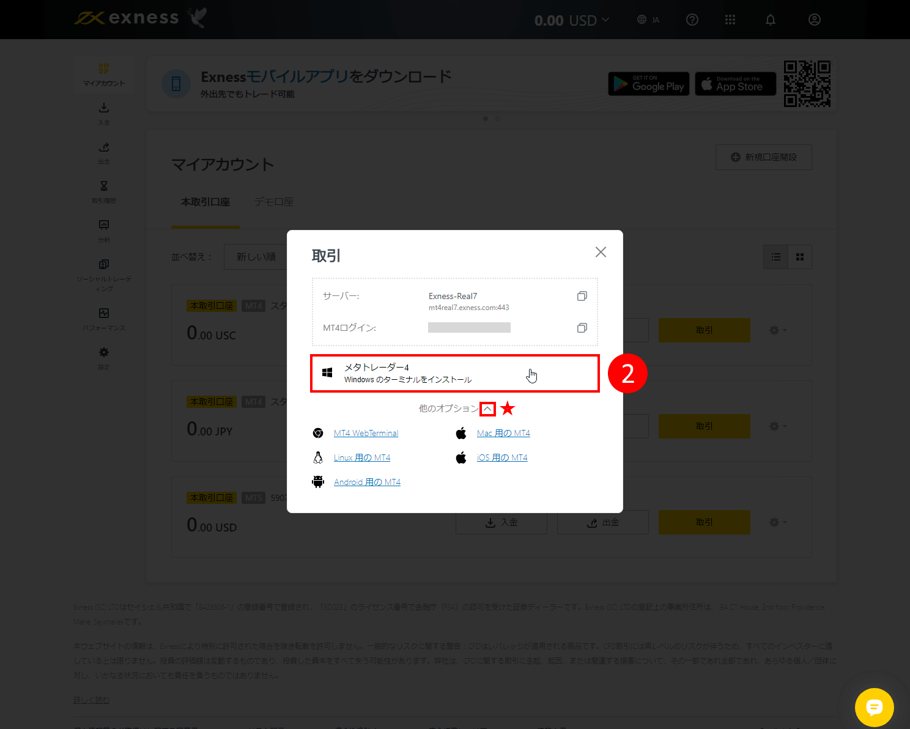This screenshot has height=729, width=910.
Task: Click the 新規口座開設 button
Action: 763,157
